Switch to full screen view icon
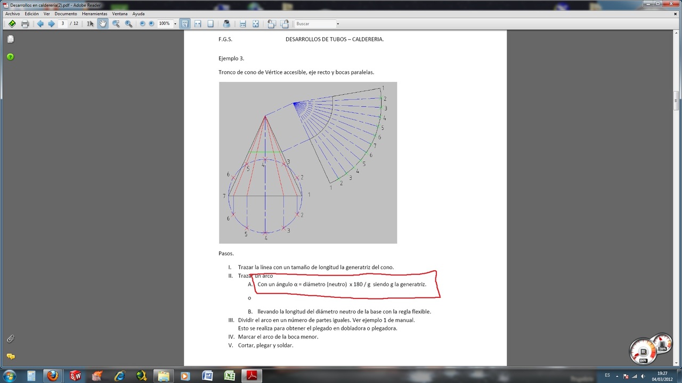The width and height of the screenshot is (682, 383). (x=256, y=23)
